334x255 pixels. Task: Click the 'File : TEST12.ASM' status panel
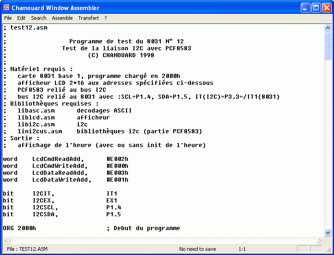click(x=28, y=249)
